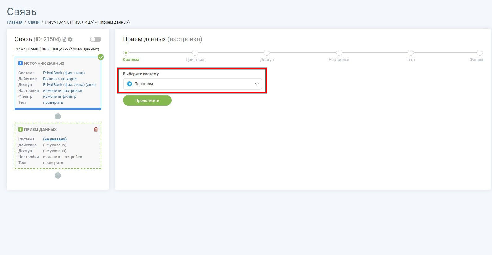Expand dropdown using the chevron arrow
This screenshot has width=492, height=255.
257,84
